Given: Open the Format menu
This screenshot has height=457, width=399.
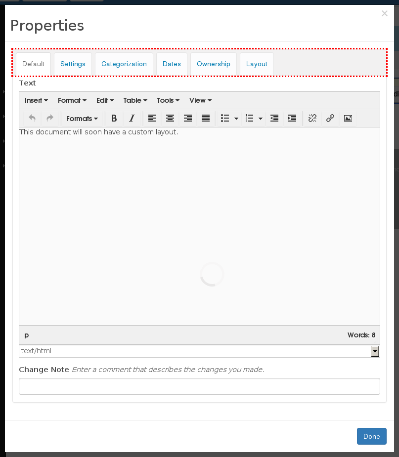Looking at the screenshot, I should tap(72, 100).
